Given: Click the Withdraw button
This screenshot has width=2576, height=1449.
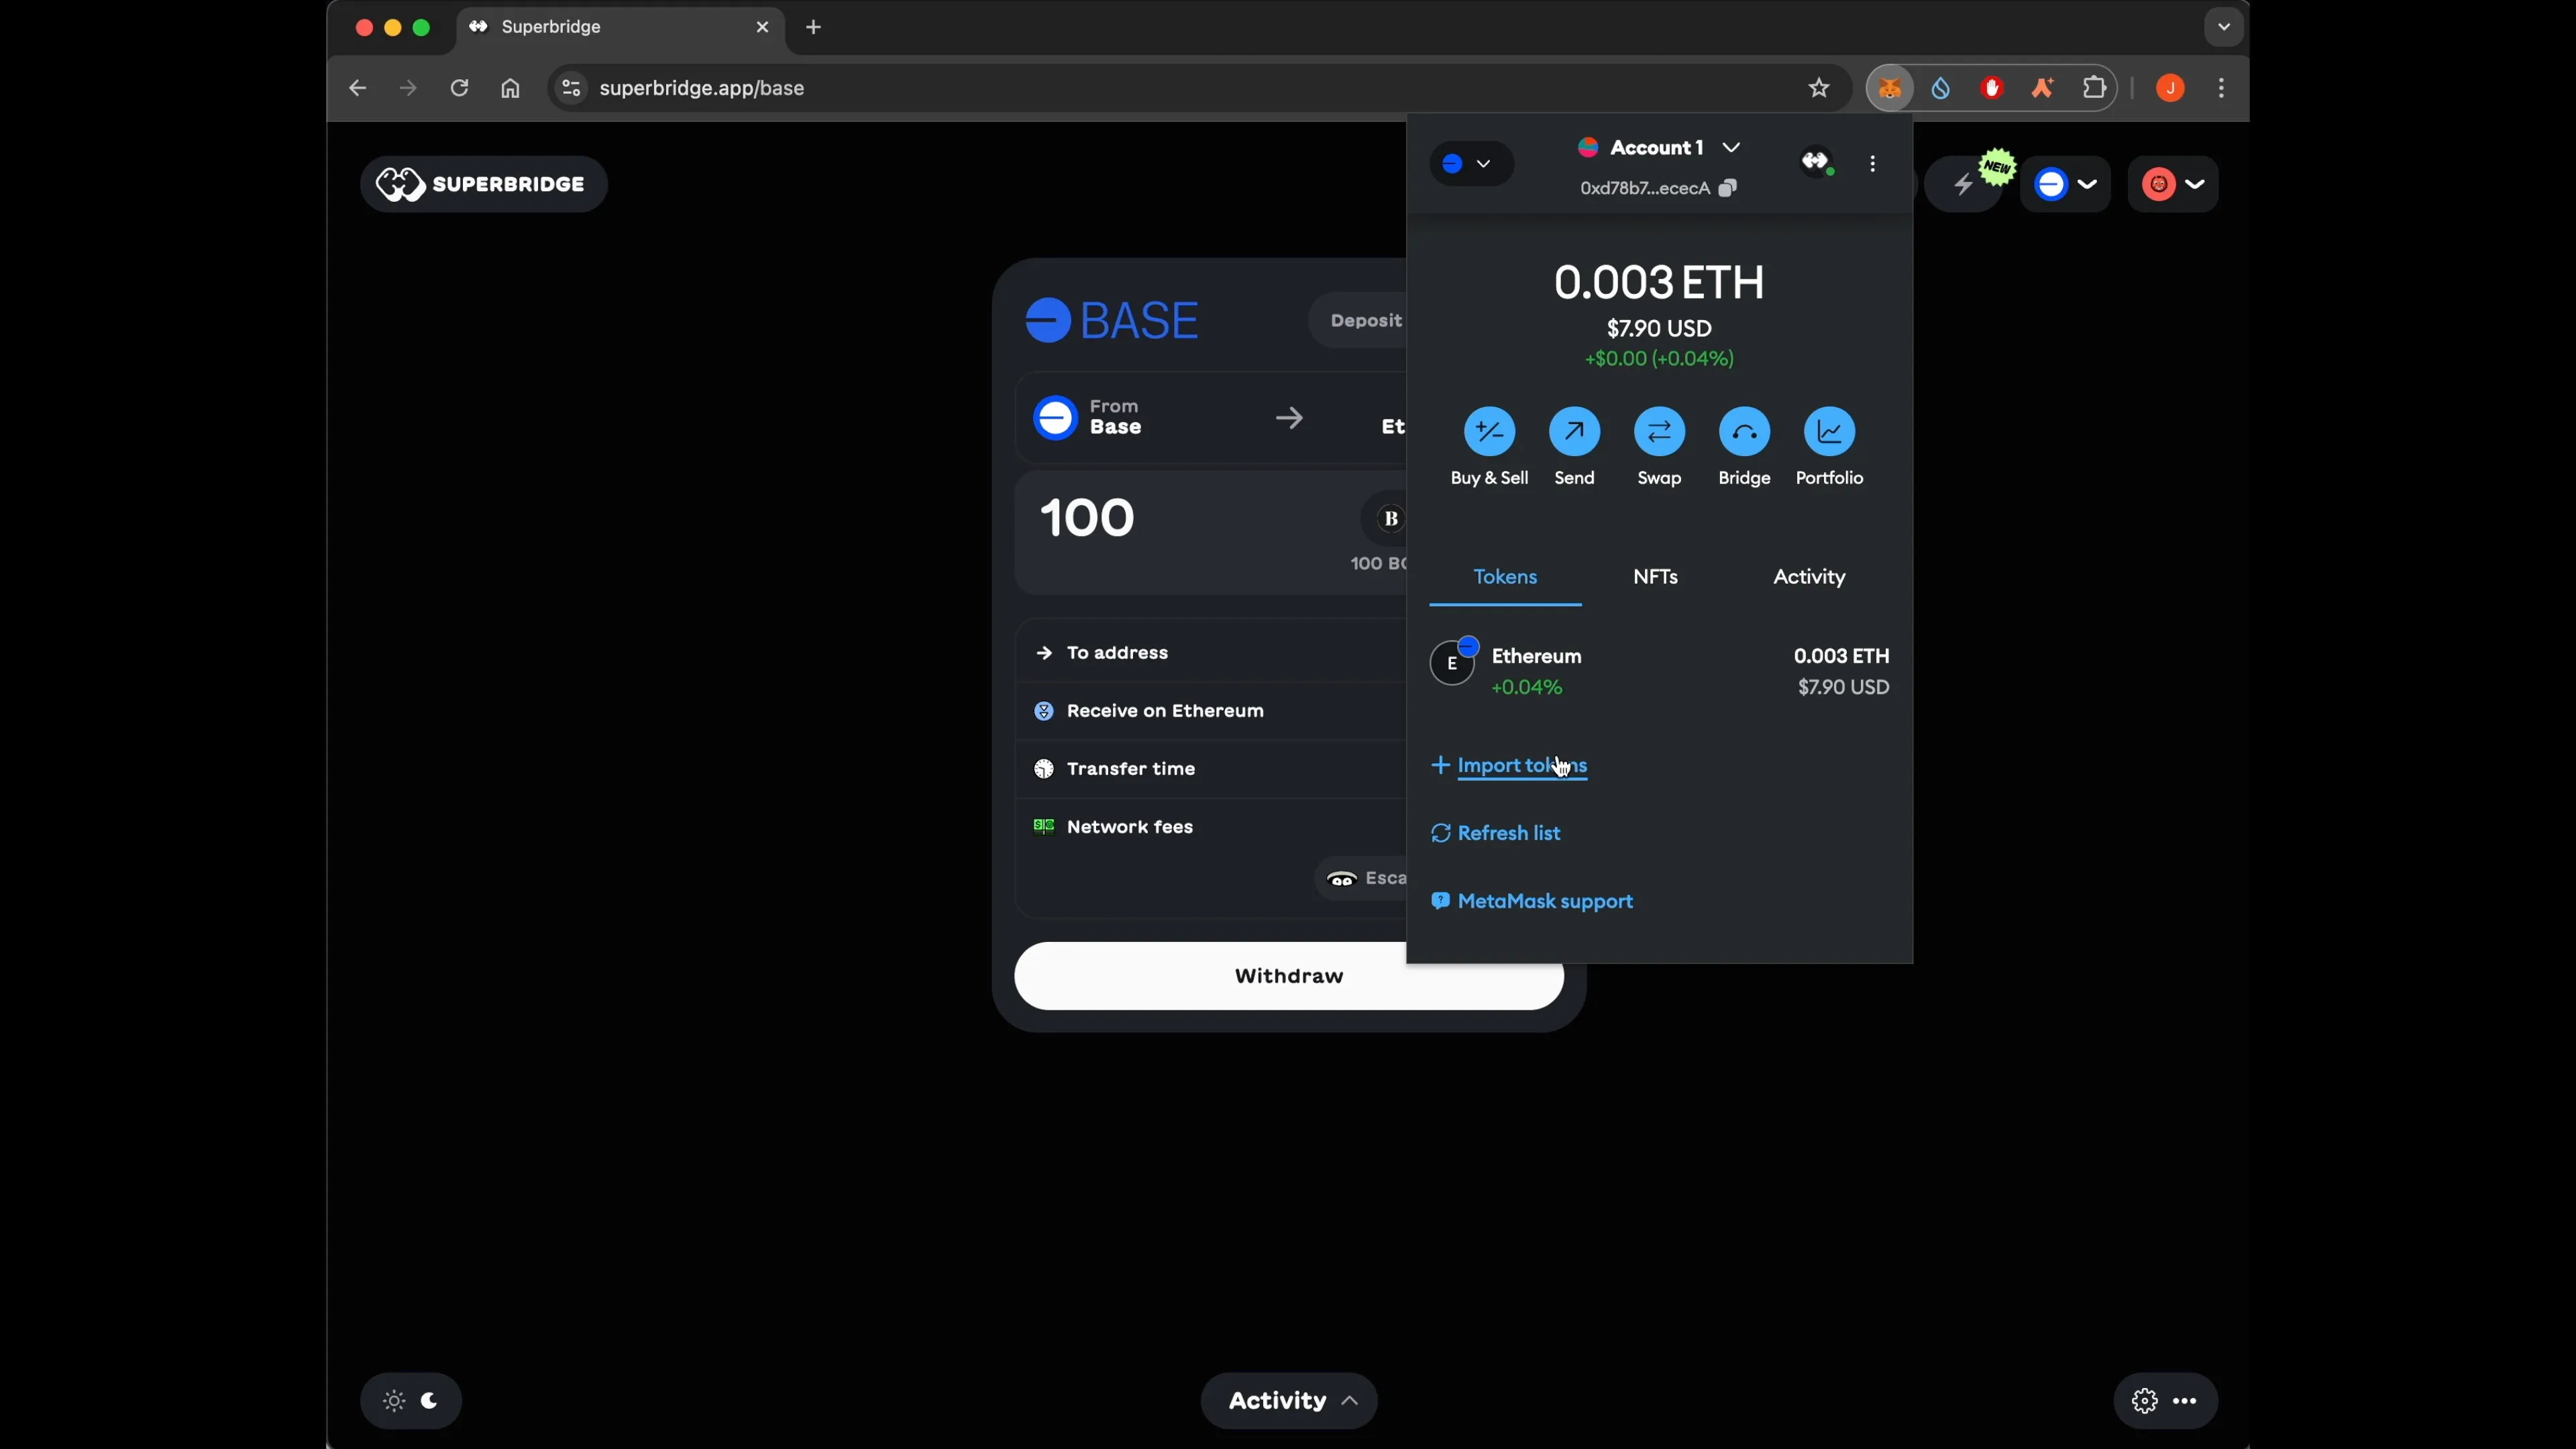Looking at the screenshot, I should point(1288,976).
